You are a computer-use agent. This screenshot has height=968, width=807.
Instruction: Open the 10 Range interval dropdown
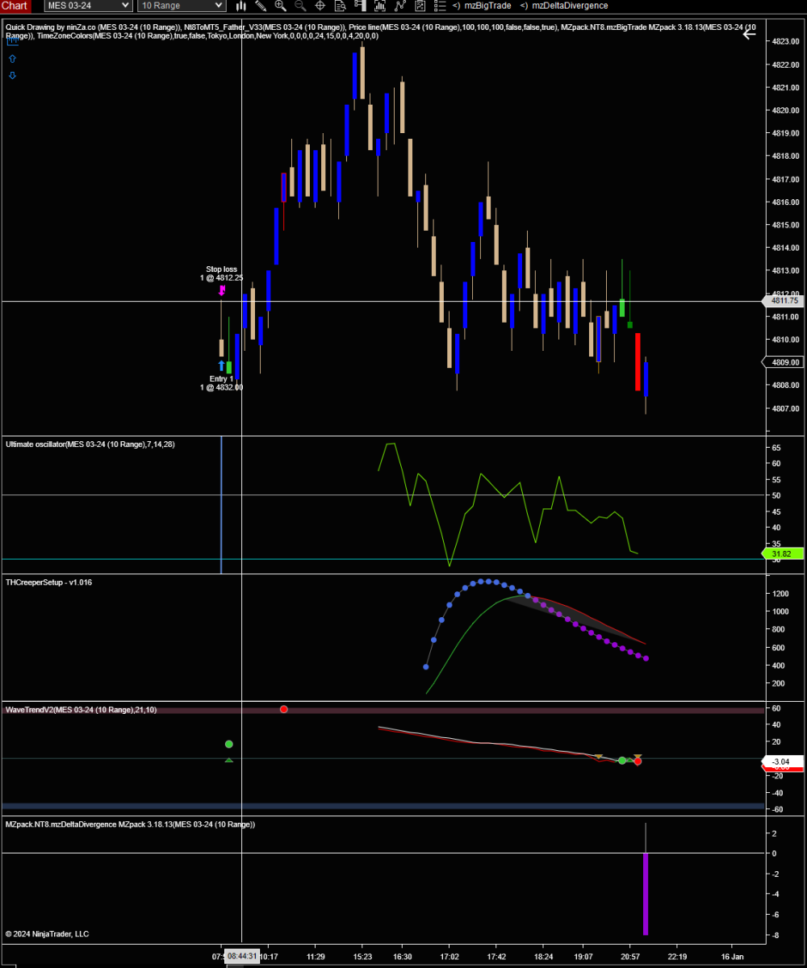pyautogui.click(x=182, y=6)
